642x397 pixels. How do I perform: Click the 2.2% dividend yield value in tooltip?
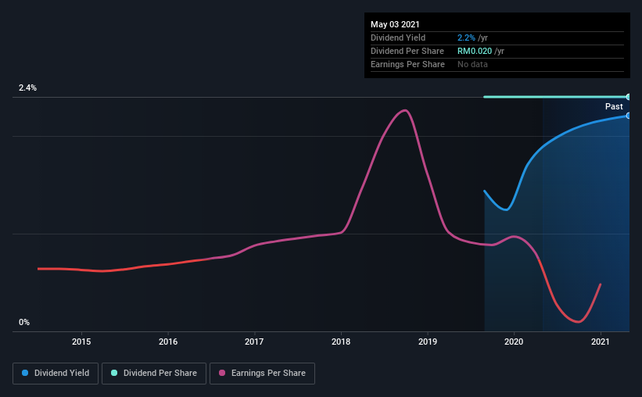(x=465, y=38)
